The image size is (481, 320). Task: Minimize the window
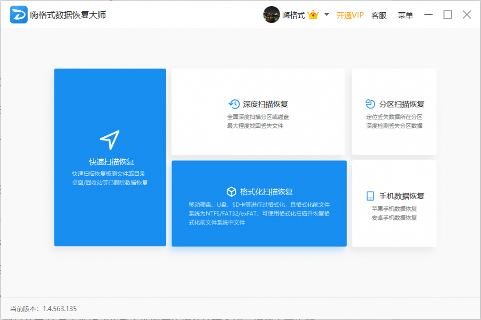[428, 15]
